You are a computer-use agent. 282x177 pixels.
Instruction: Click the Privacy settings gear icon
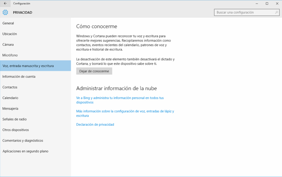[5, 12]
